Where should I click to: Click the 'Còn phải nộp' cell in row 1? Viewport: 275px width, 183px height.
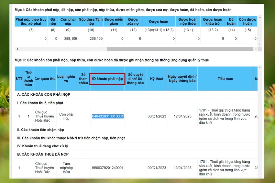[x=66, y=116]
